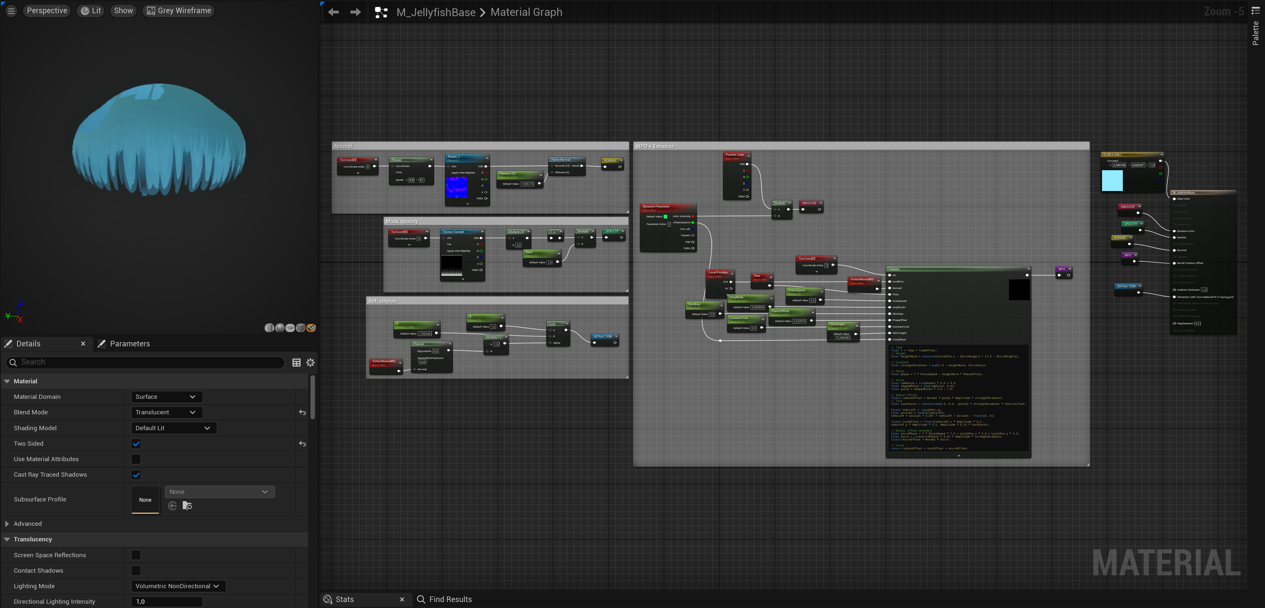Open Details panel settings gear
The image size is (1265, 608).
pyautogui.click(x=310, y=363)
